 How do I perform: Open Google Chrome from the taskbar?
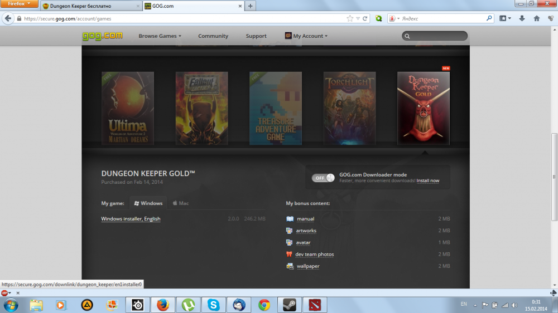[264, 305]
